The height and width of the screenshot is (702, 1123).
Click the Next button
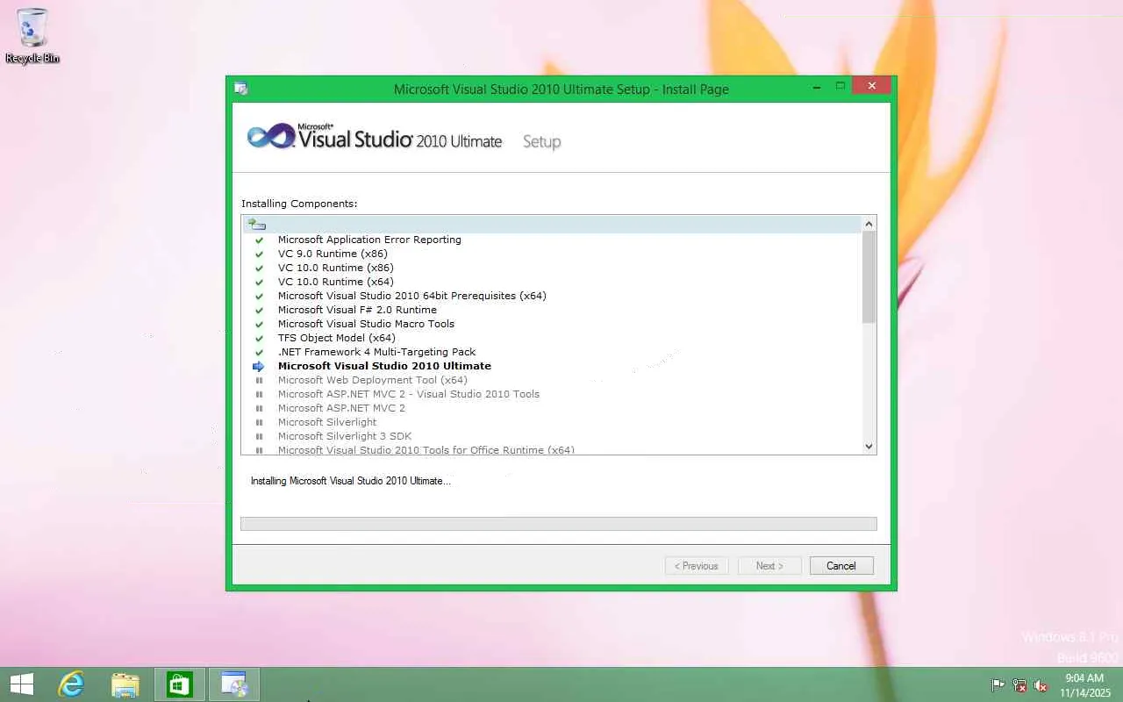[x=769, y=566]
